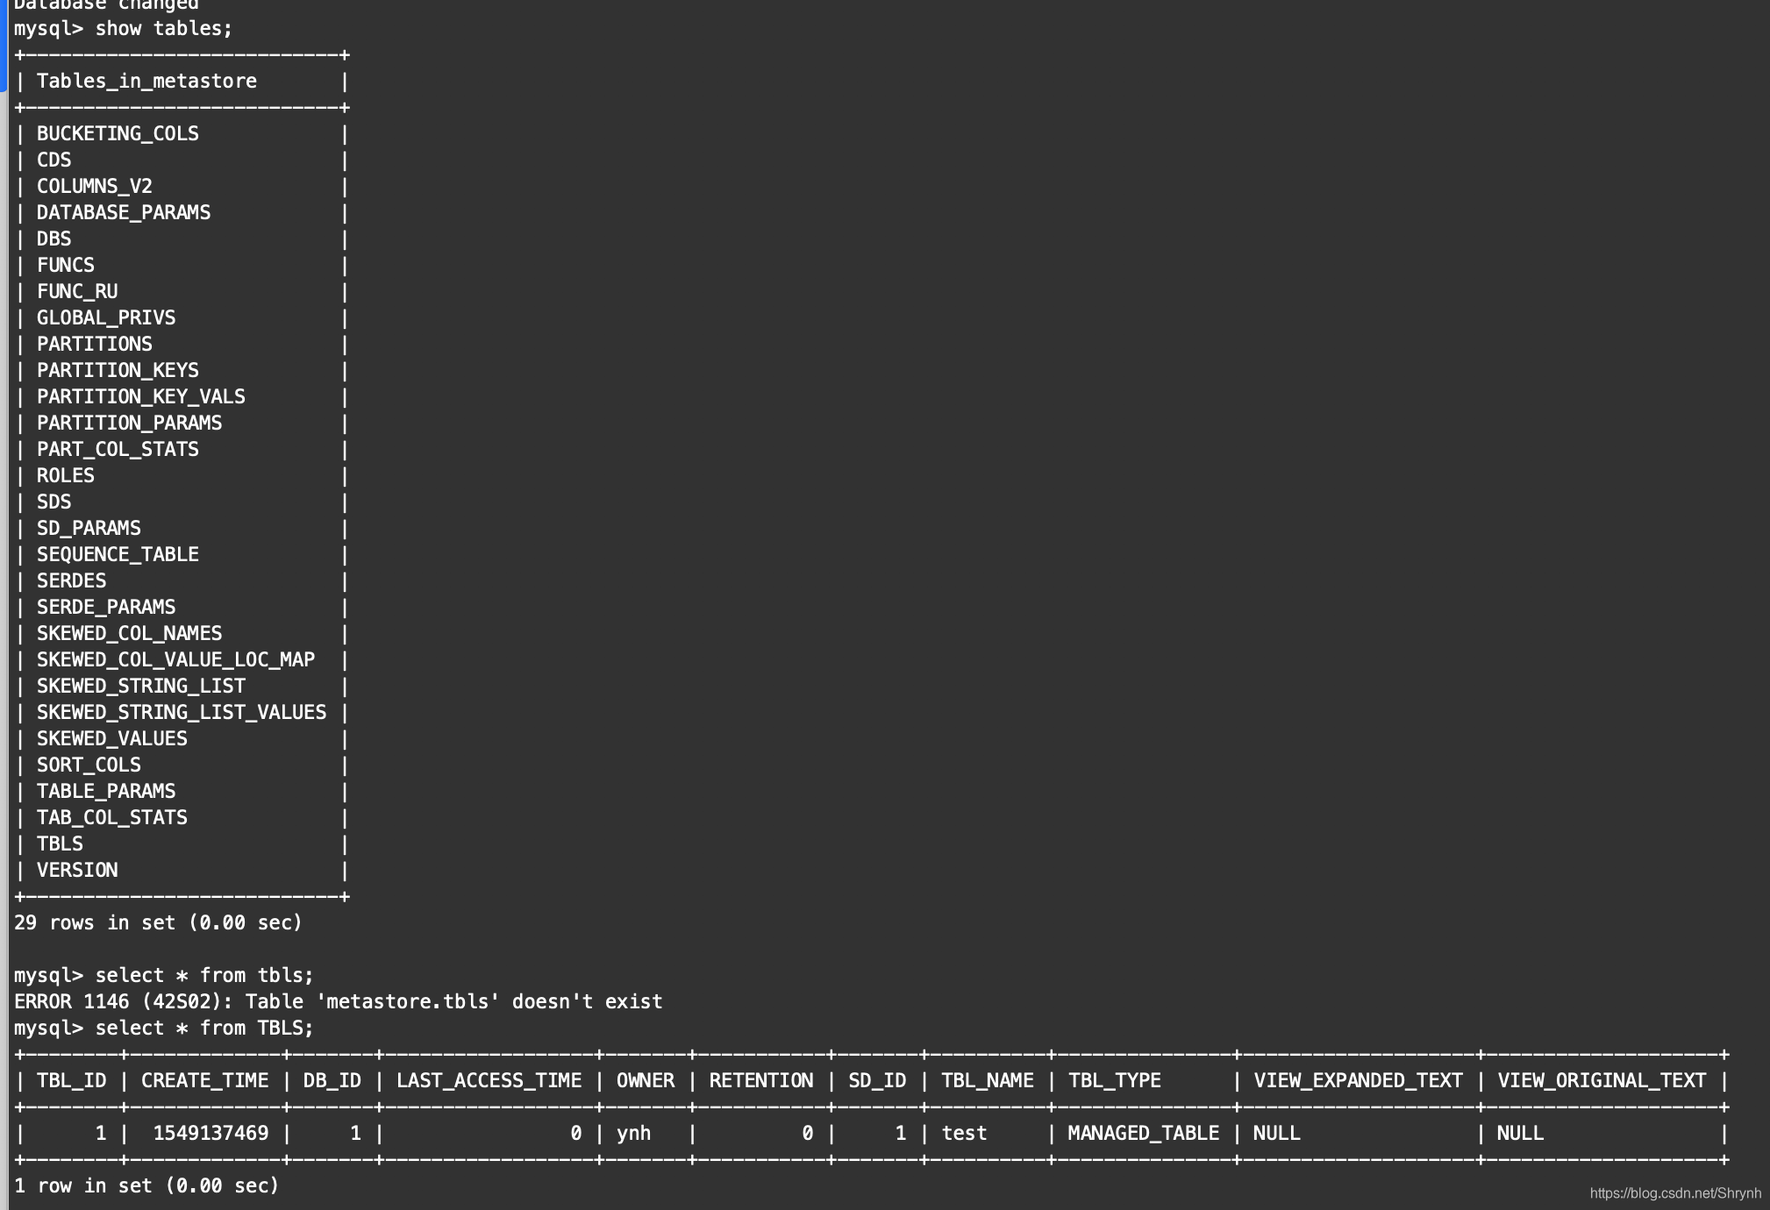
Task: Click the OWNER column header
Action: [646, 1080]
